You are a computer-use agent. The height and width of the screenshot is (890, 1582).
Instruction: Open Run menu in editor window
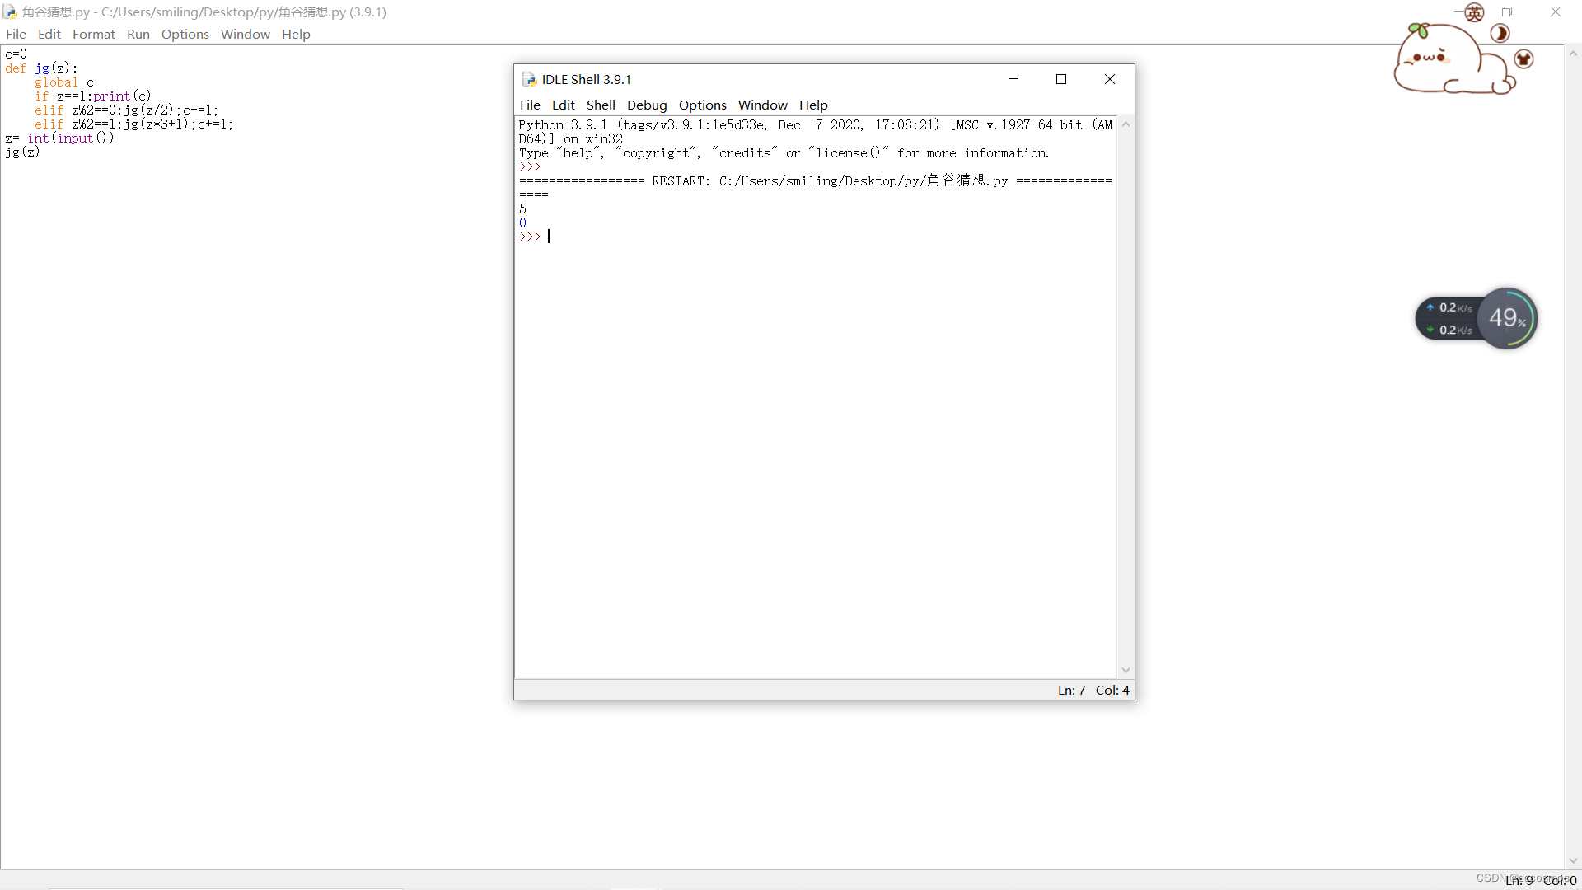(x=138, y=34)
